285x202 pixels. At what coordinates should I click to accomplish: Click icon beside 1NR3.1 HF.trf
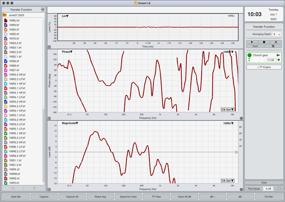pos(6,111)
